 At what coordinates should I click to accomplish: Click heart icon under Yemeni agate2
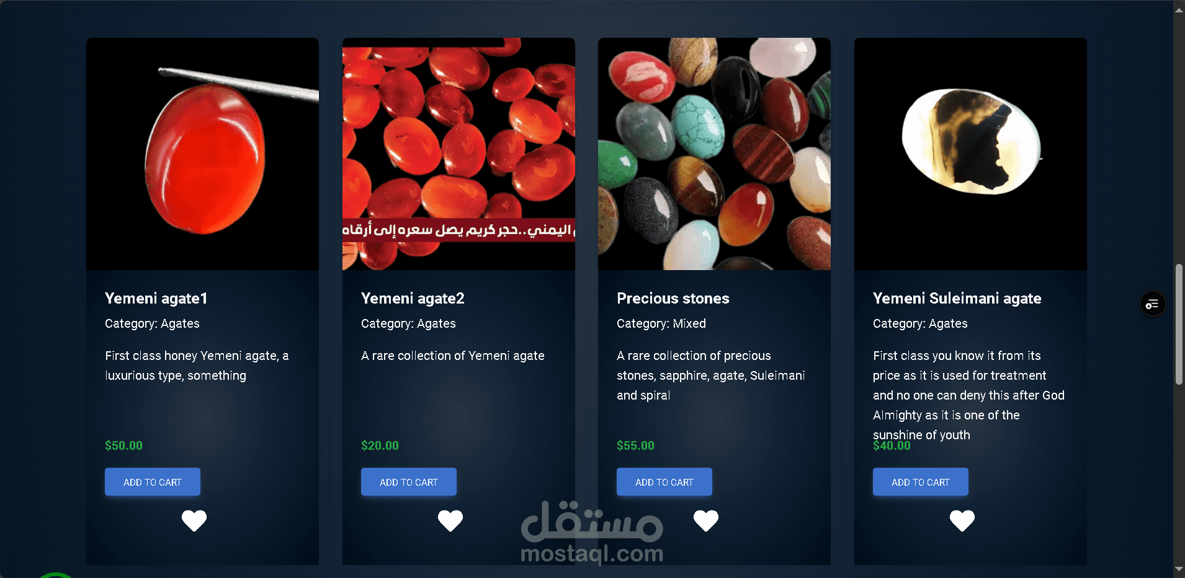coord(450,520)
